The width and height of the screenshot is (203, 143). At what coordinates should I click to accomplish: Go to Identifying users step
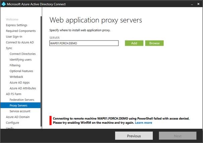point(20,60)
